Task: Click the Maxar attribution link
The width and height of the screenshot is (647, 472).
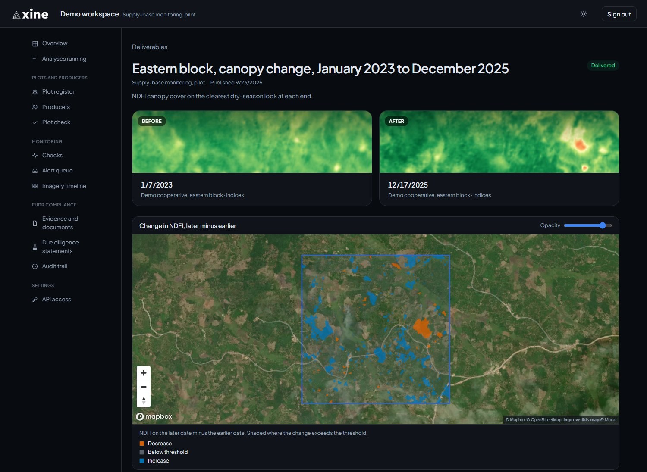Action: 609,420
